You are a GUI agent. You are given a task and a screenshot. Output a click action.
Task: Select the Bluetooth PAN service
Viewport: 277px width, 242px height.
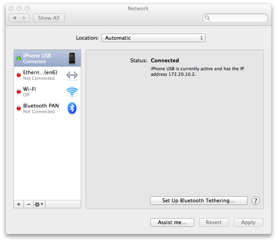tap(47, 108)
